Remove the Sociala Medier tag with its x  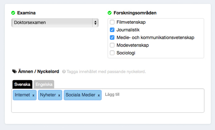pyautogui.click(x=99, y=95)
